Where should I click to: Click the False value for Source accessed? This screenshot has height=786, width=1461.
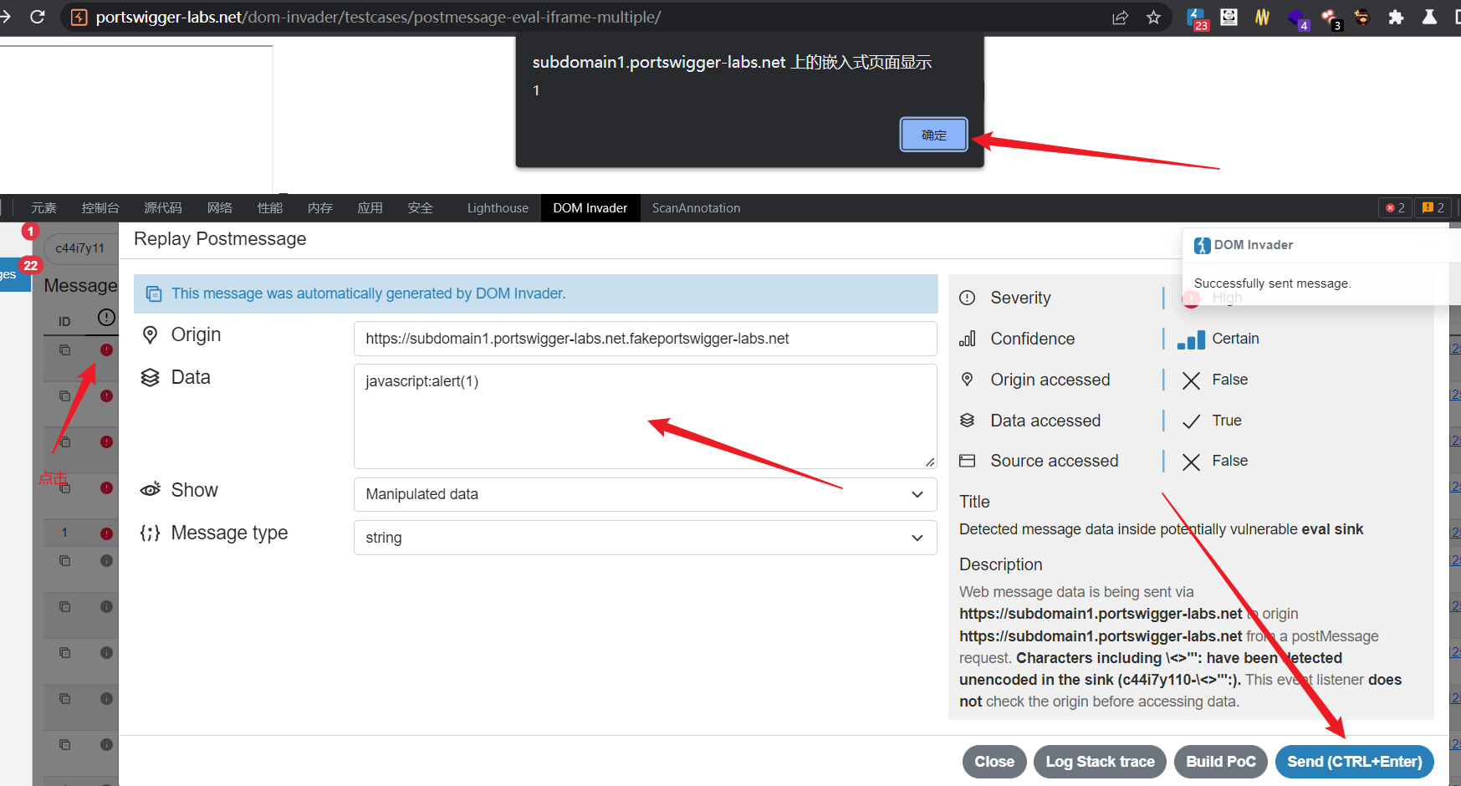click(1229, 461)
